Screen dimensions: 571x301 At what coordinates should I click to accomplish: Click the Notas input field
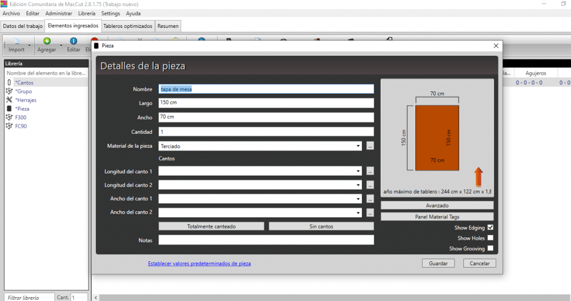pyautogui.click(x=266, y=240)
